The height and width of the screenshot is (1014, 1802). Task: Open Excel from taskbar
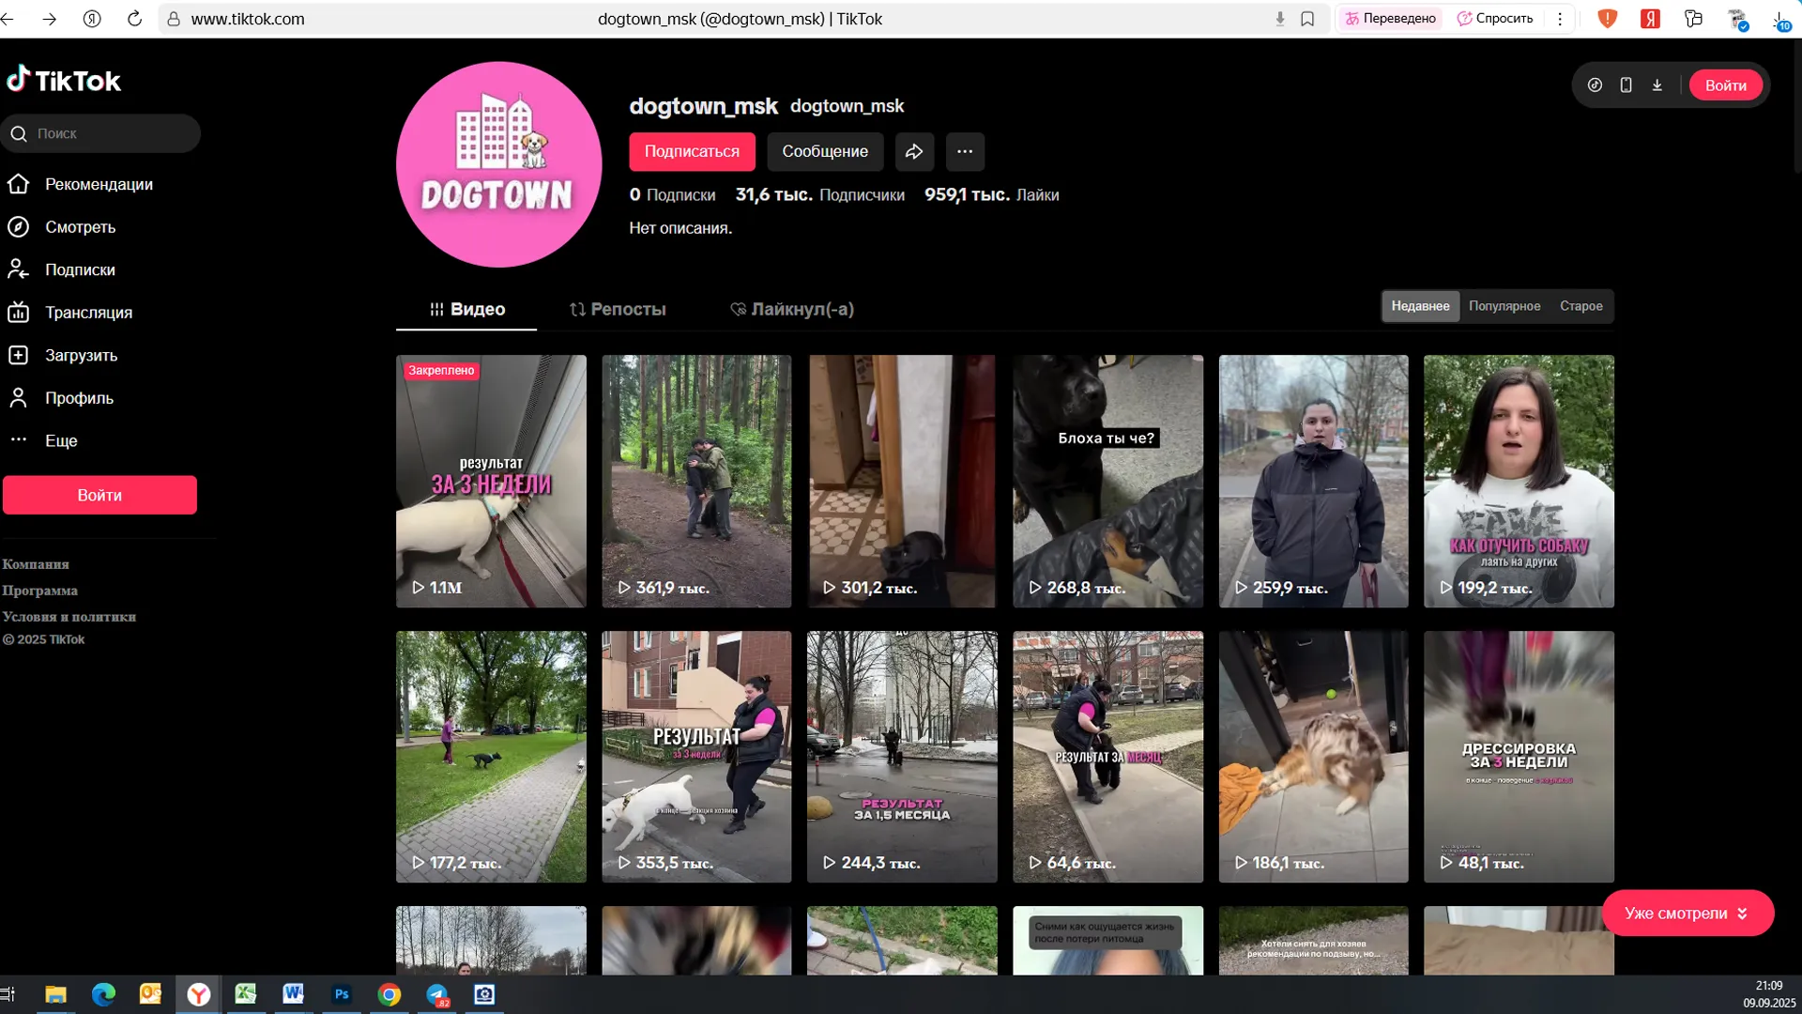tap(246, 994)
